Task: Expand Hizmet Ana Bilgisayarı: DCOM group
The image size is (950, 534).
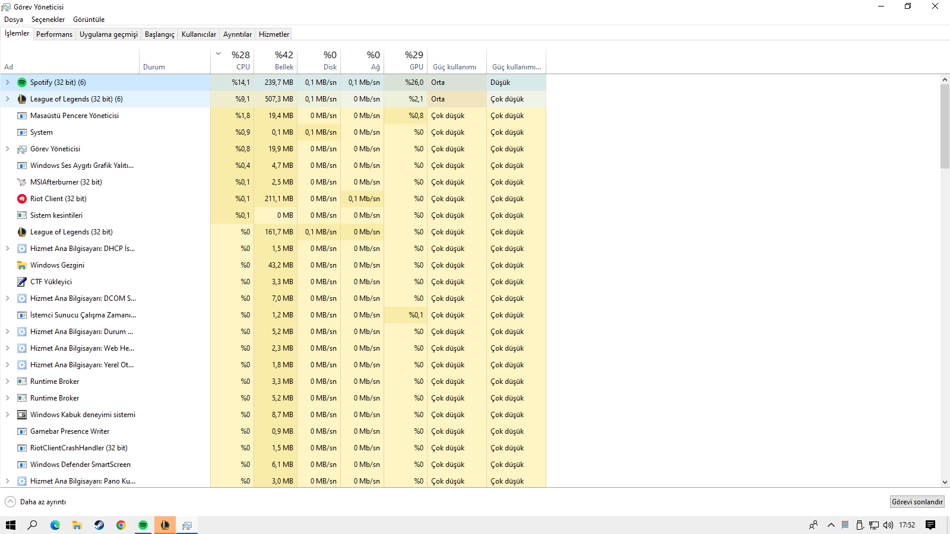Action: [8, 298]
